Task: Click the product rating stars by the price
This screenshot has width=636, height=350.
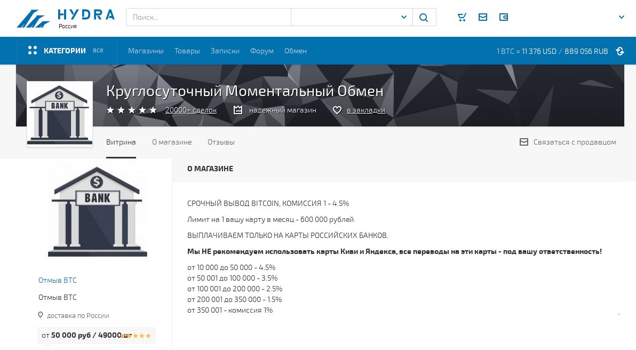Action: pos(136,336)
